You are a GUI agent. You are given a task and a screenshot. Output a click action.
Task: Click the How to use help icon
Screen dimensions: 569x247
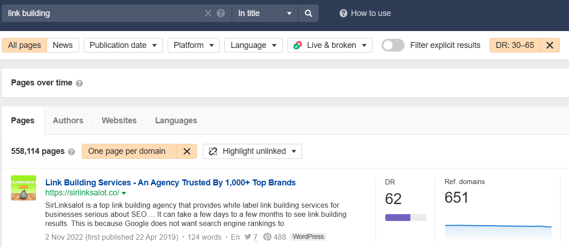point(344,13)
